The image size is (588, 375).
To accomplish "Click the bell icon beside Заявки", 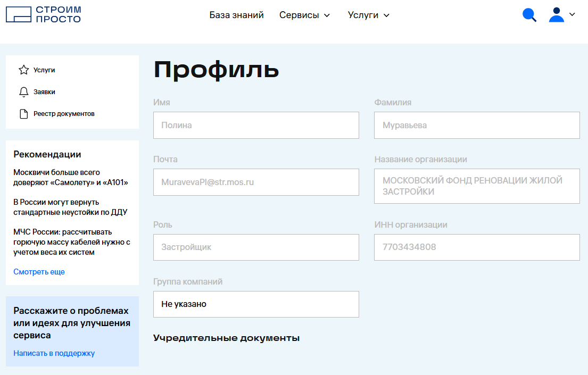I will 23,91.
